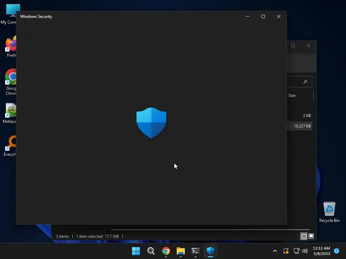Open taskbar Search
The image size is (346, 259).
point(151,251)
